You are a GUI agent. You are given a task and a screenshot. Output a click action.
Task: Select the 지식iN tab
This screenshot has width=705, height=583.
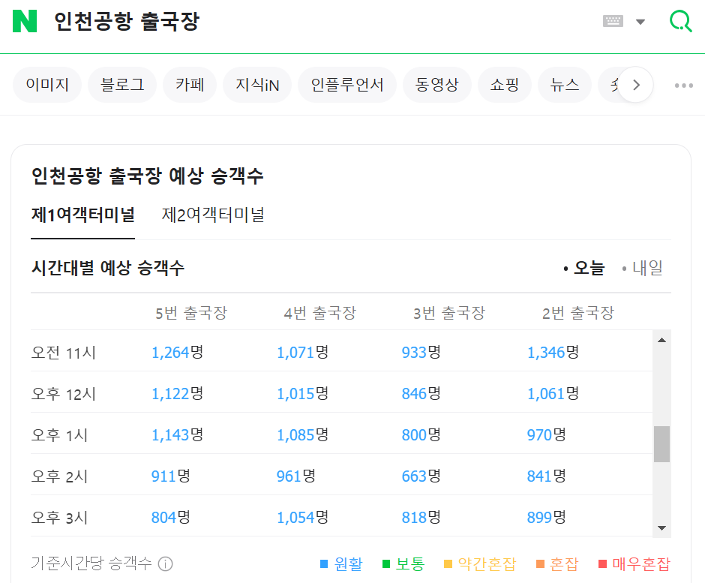[x=257, y=85]
